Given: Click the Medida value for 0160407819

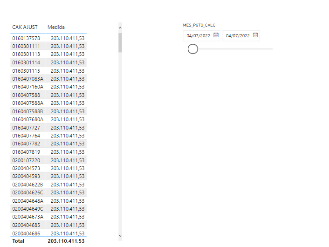Looking at the screenshot, I should pyautogui.click(x=68, y=152).
